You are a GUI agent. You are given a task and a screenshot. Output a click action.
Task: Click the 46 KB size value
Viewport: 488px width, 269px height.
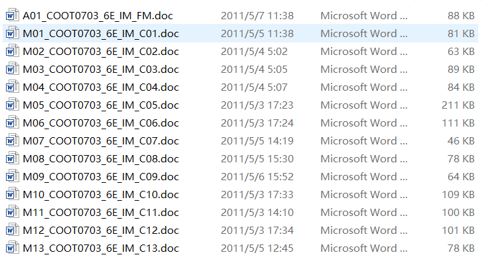pyautogui.click(x=461, y=141)
